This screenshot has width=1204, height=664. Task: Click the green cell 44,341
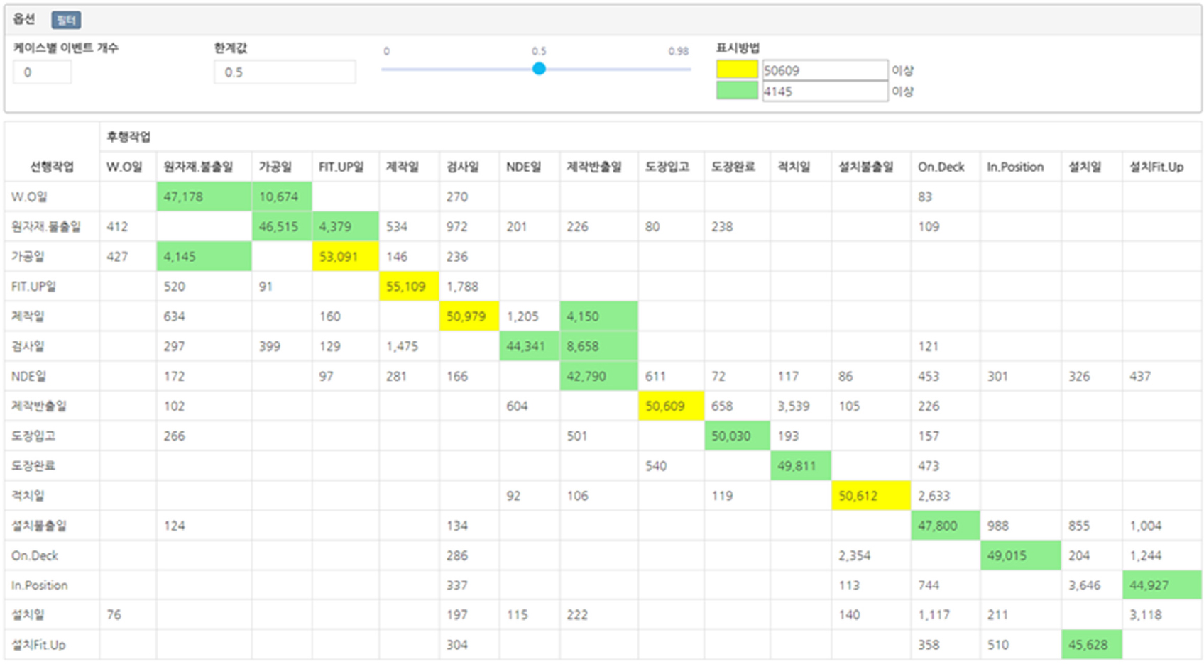pos(529,345)
